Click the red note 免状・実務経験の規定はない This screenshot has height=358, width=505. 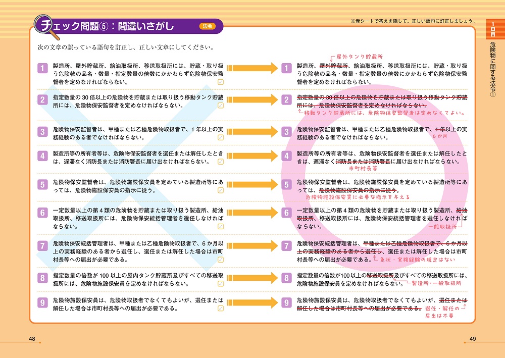[x=418, y=260]
